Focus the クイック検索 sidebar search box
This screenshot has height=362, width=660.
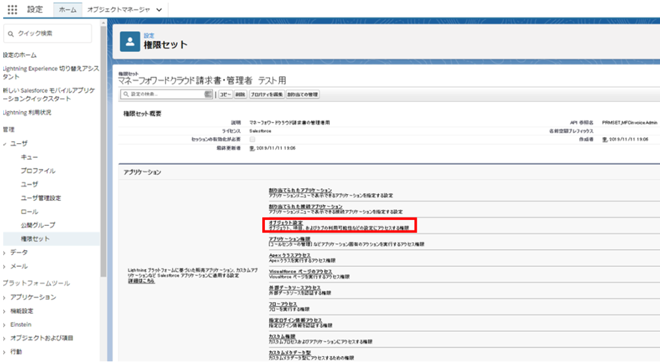point(48,34)
